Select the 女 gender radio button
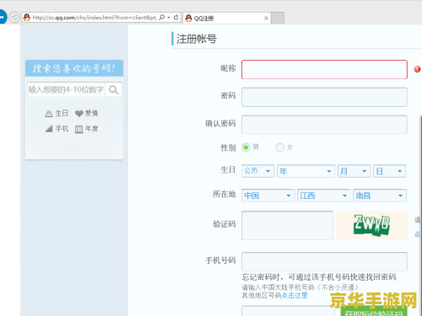Image resolution: width=422 pixels, height=316 pixels. pos(279,147)
